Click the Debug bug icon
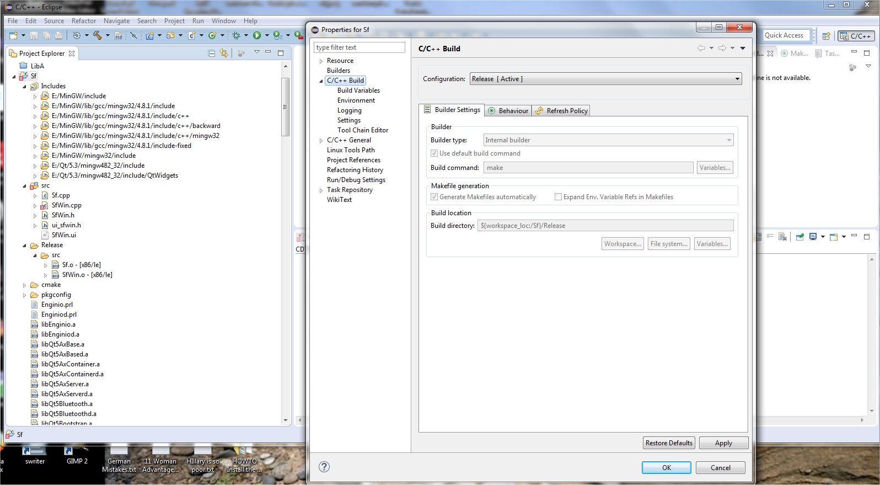 pos(236,35)
